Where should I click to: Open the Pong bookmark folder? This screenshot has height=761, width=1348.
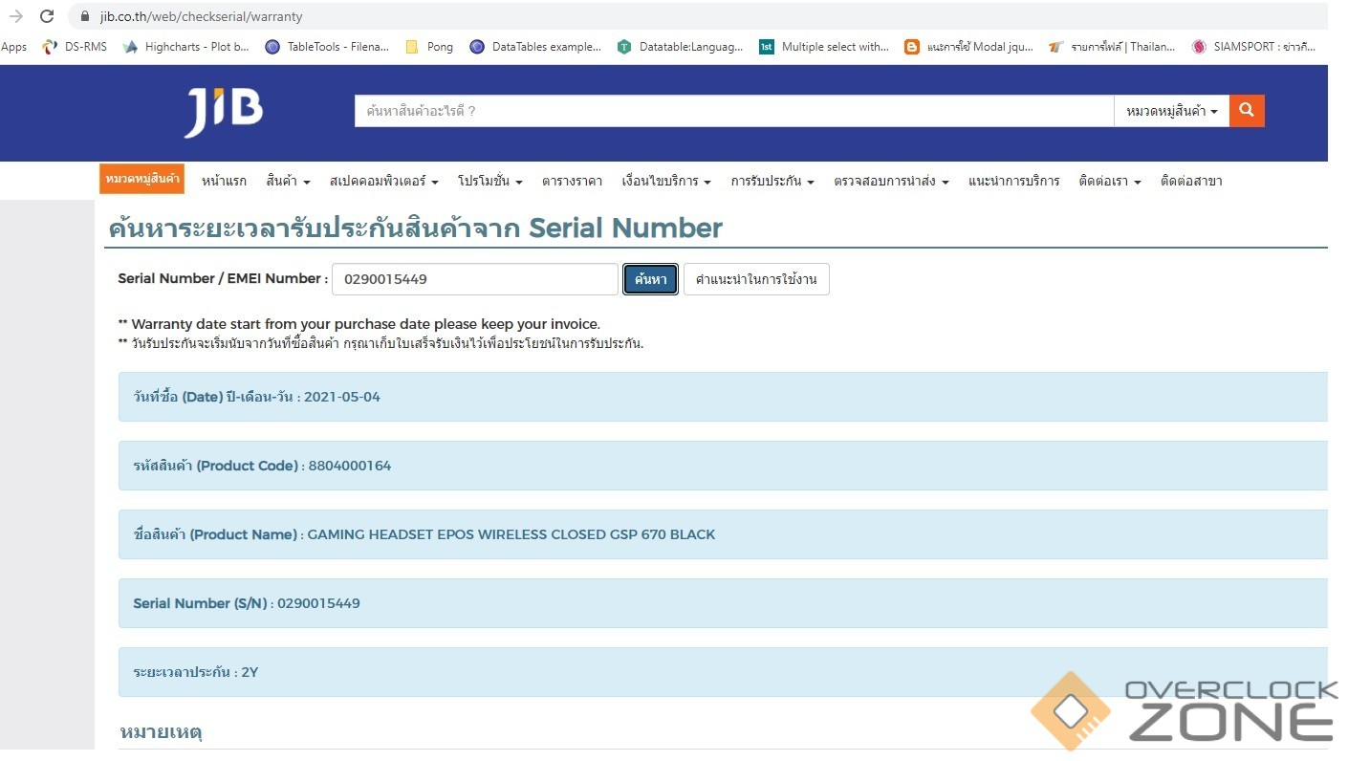tap(429, 46)
